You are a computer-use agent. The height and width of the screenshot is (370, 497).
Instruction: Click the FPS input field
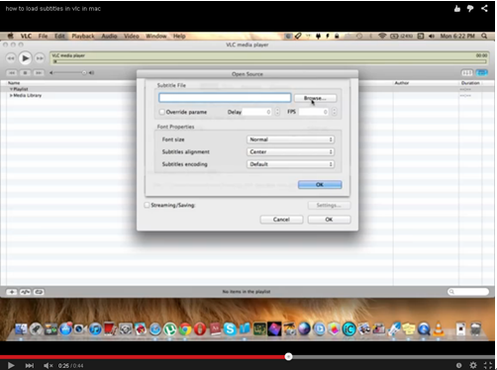pyautogui.click(x=314, y=112)
